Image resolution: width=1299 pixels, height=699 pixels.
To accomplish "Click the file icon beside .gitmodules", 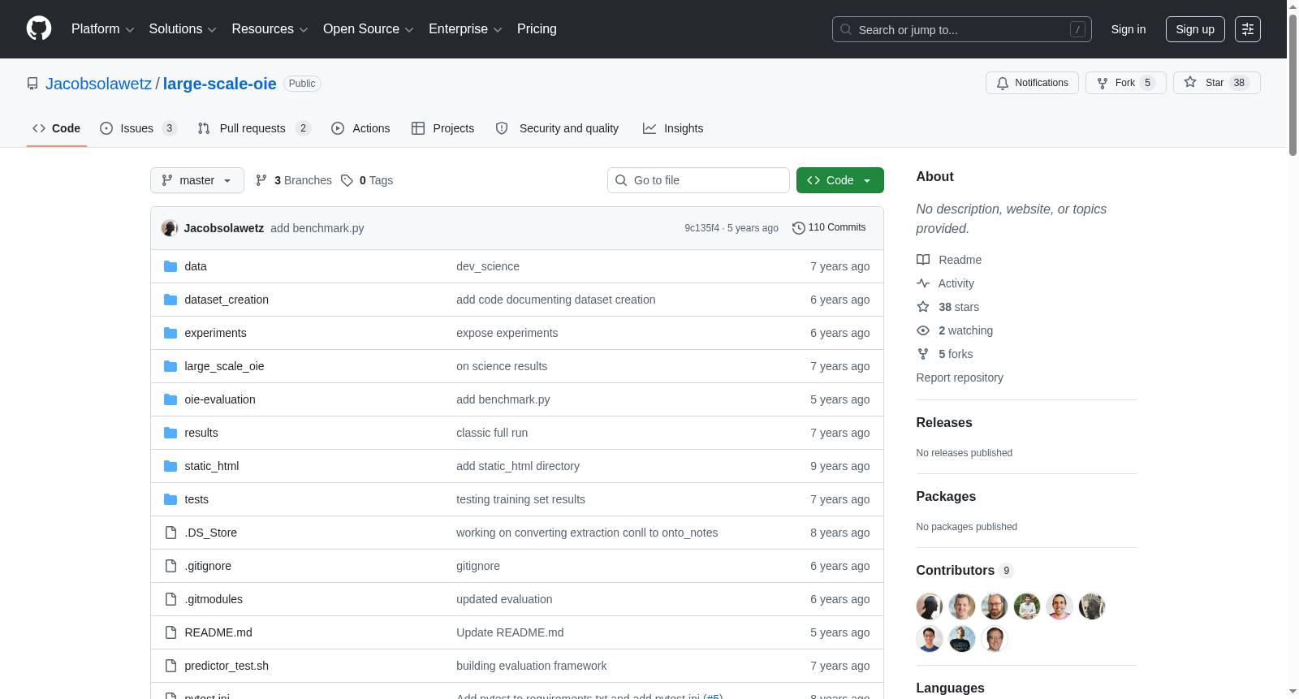I will tap(170, 599).
